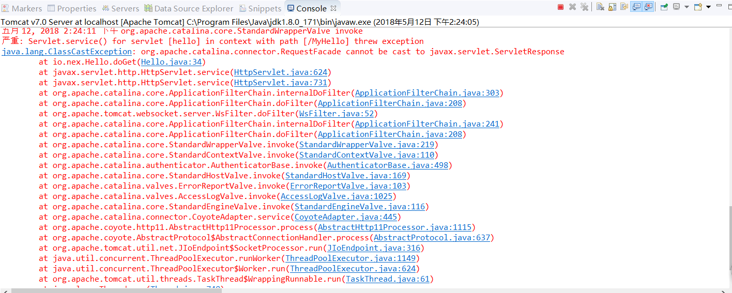Viewport: 732px width, 293px height.
Task: Open the WsFilter.java:52 link
Action: coord(336,114)
